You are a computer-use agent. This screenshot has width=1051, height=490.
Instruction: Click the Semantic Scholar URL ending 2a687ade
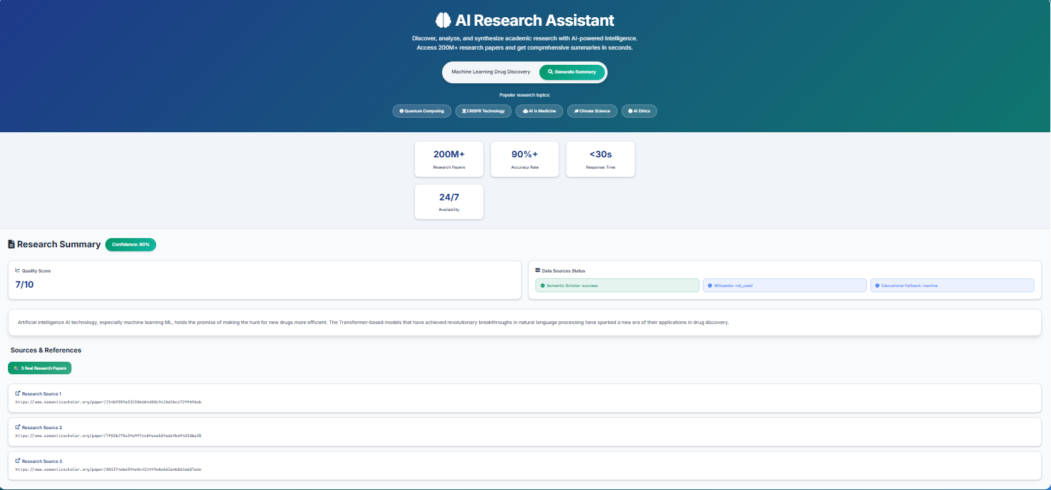[109, 470]
